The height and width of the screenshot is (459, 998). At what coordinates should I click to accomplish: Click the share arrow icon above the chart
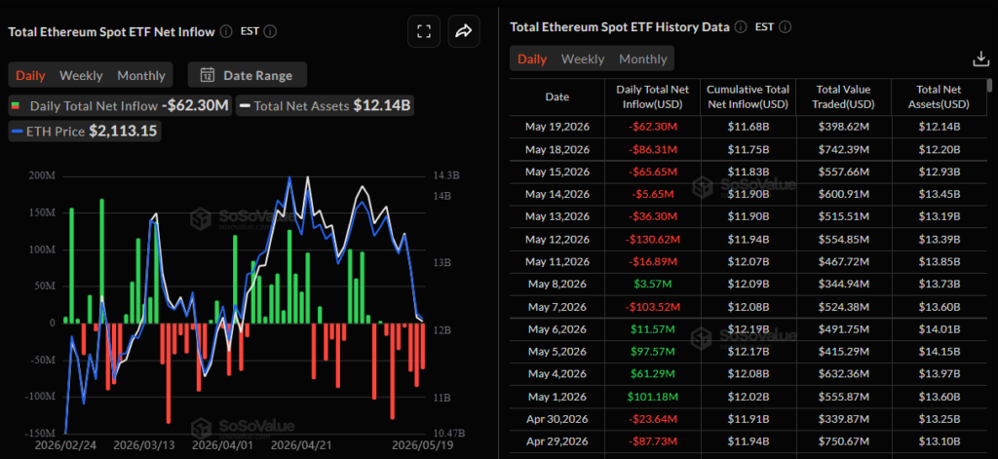[464, 31]
